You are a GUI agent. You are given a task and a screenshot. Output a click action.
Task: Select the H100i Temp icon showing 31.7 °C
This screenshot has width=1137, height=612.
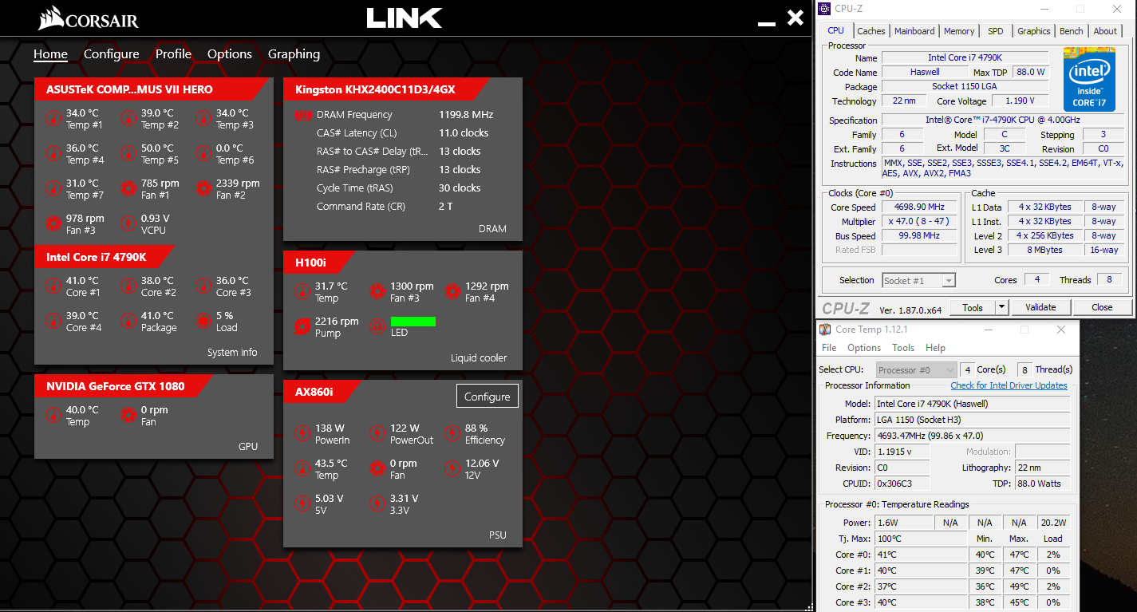302,292
